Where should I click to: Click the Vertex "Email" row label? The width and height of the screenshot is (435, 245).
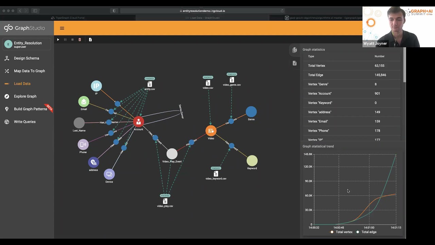[318, 121]
